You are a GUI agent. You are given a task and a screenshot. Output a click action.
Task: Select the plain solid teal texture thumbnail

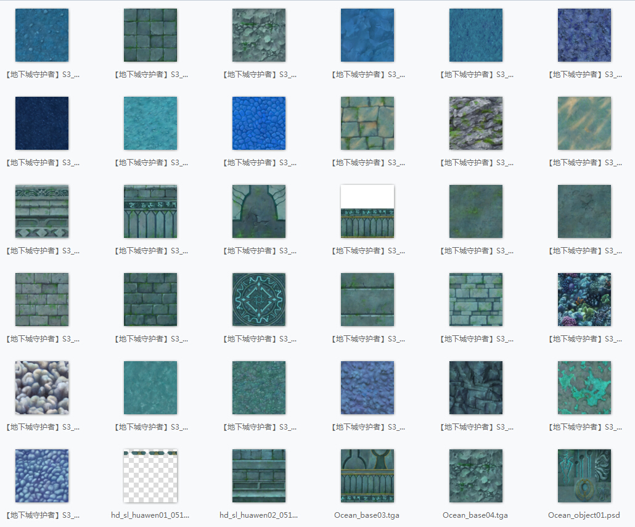tap(150, 388)
